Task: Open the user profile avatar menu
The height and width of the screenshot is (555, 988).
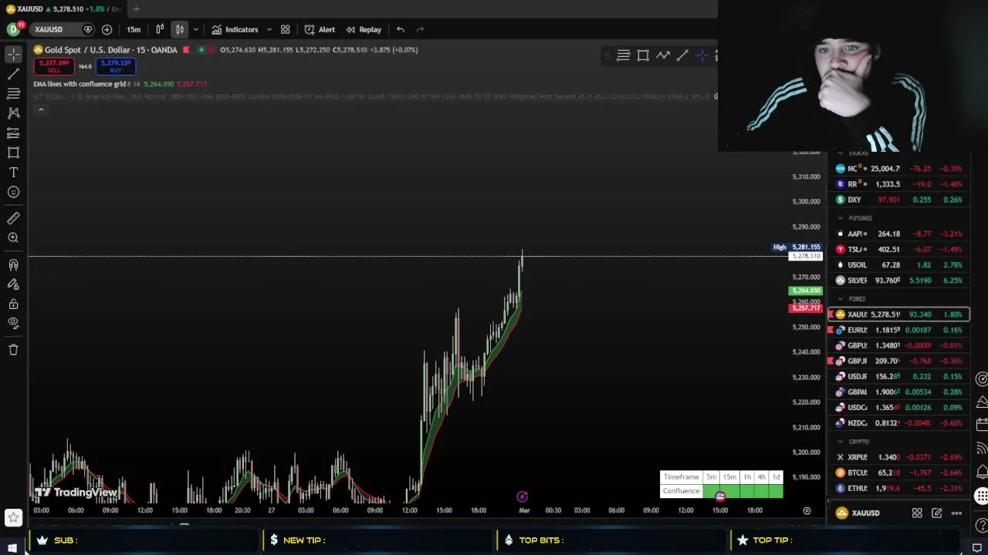Action: coord(14,29)
